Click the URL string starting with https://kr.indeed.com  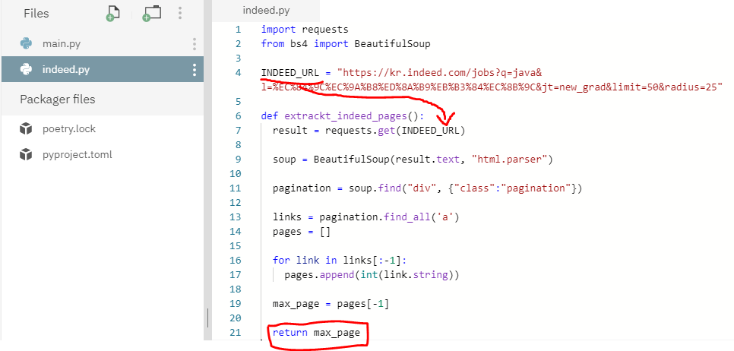[492, 80]
